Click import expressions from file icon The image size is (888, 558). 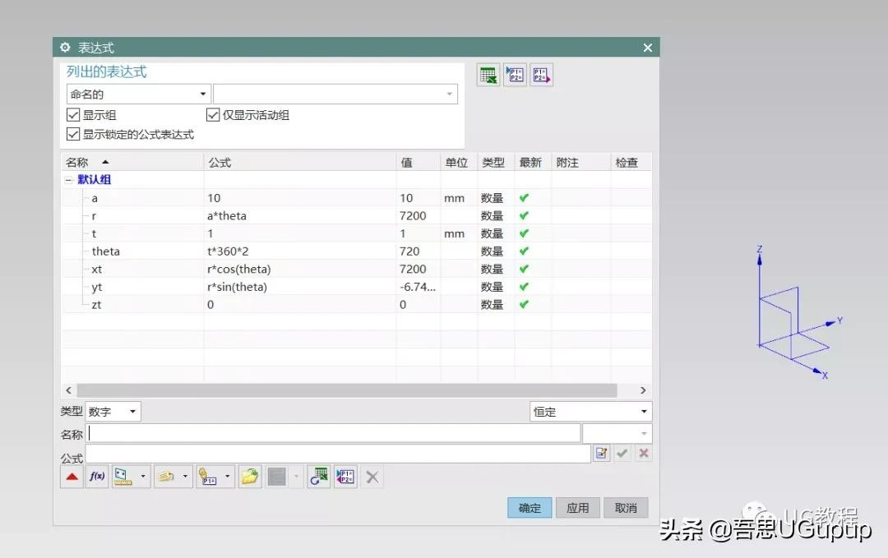tap(515, 76)
